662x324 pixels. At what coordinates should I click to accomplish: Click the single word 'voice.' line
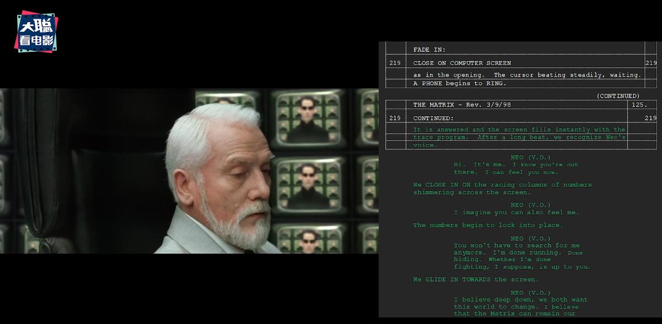coord(425,145)
